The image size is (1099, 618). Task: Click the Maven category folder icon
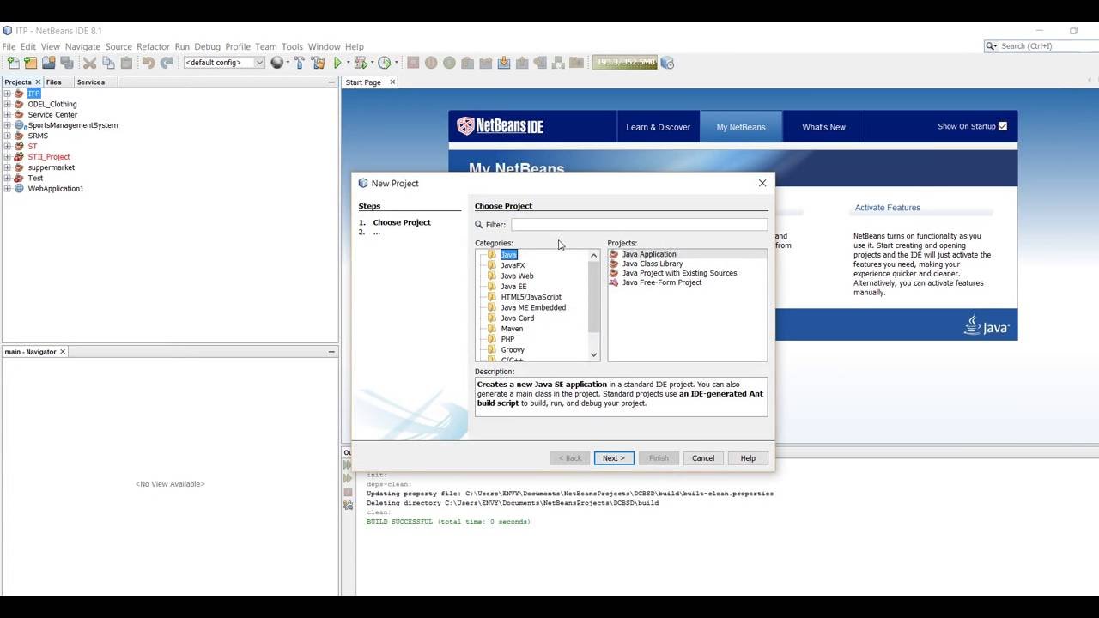pyautogui.click(x=492, y=329)
